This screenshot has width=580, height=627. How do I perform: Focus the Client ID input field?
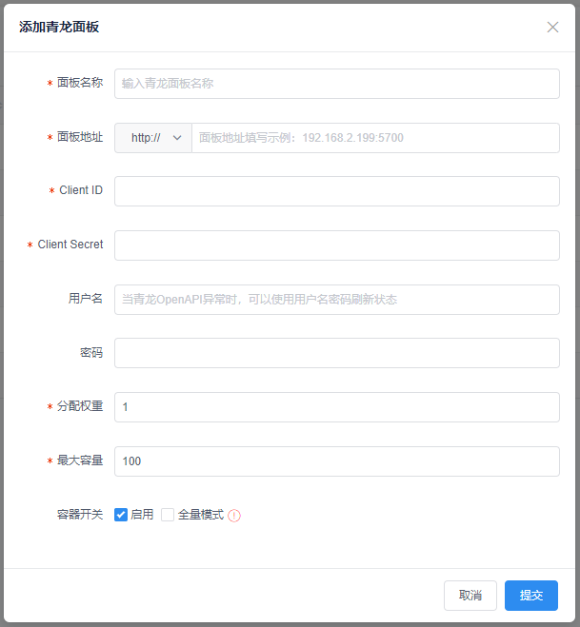click(336, 191)
